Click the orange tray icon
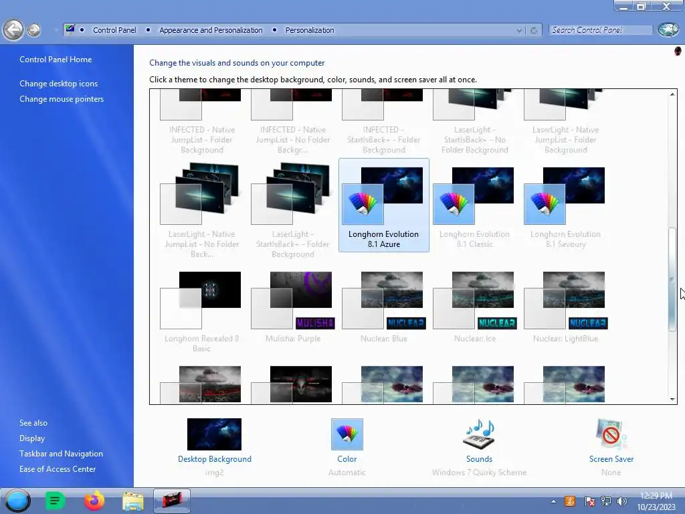 click(570, 501)
